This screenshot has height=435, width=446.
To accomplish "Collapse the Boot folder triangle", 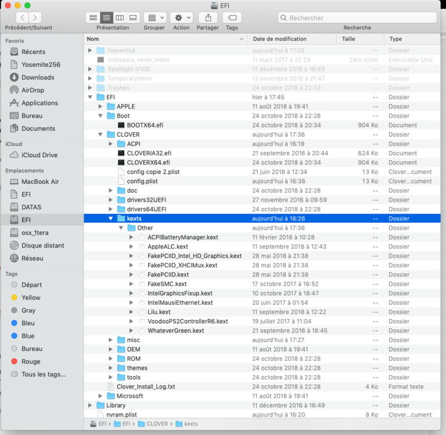I will [100, 116].
